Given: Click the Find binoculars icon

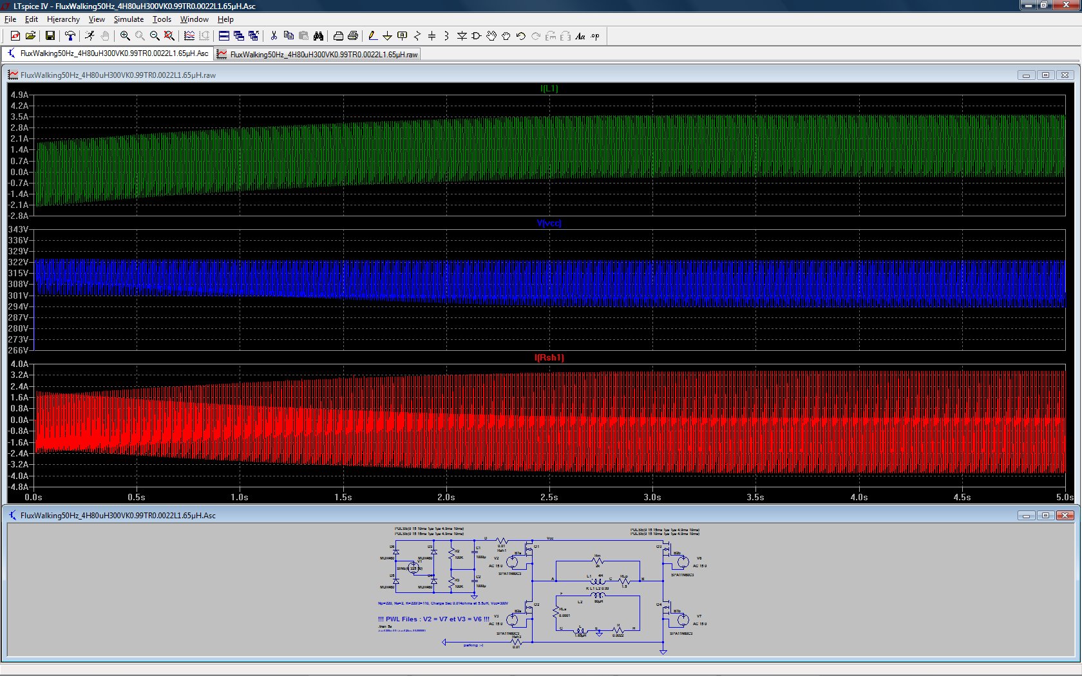Looking at the screenshot, I should [x=318, y=36].
